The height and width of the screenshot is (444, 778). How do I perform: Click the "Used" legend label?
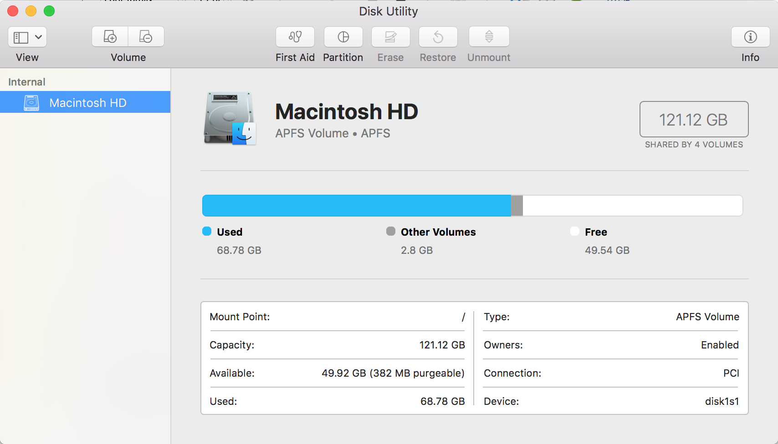[230, 232]
